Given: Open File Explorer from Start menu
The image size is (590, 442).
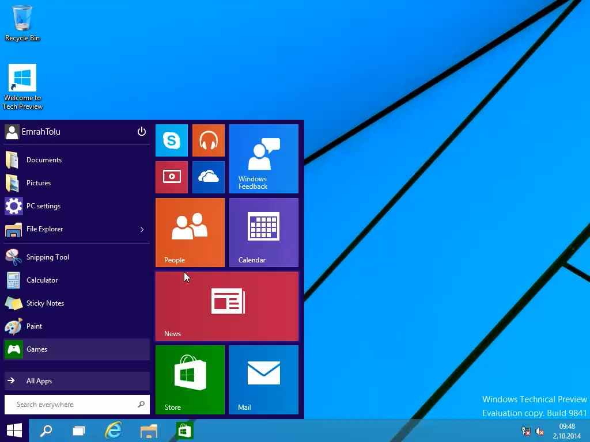Looking at the screenshot, I should point(77,229).
